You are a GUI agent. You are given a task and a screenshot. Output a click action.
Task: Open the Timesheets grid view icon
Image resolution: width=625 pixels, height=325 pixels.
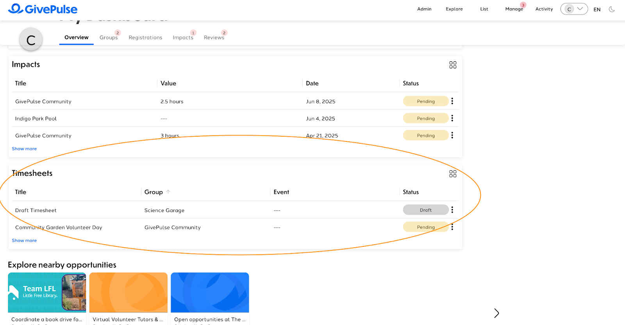pos(453,174)
